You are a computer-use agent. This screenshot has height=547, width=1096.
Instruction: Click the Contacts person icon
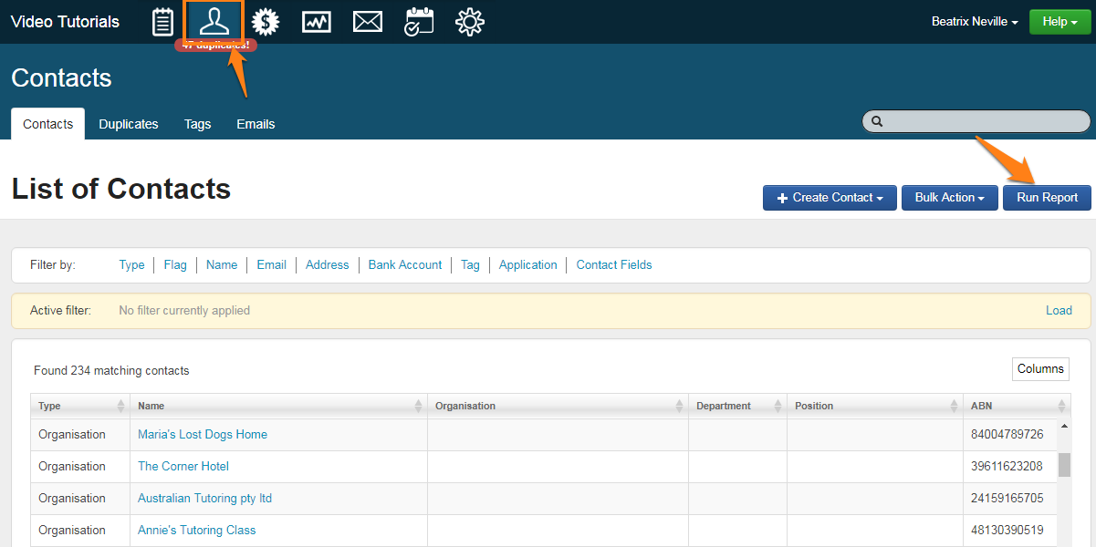coord(214,21)
